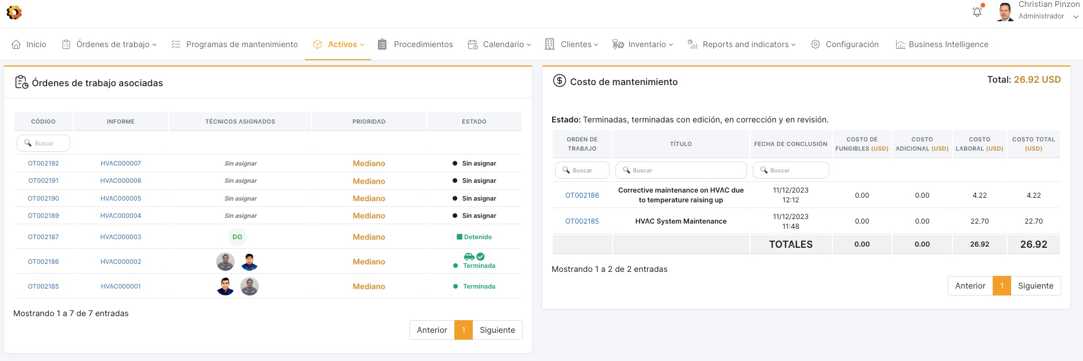This screenshot has height=361, width=1083.
Task: Sort by ESTADO column header
Action: click(474, 121)
